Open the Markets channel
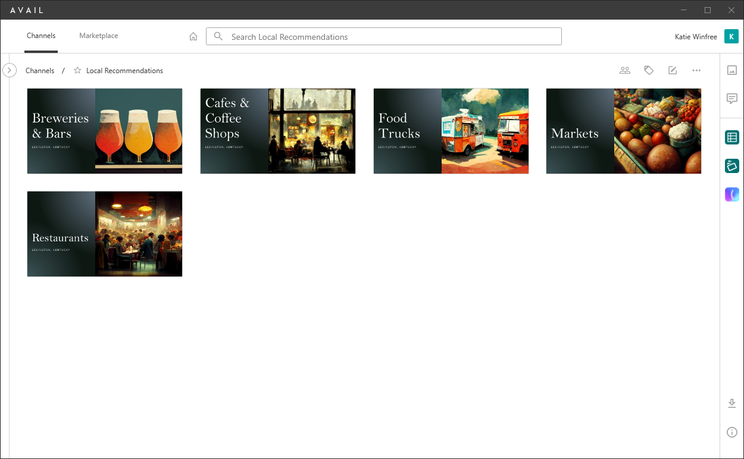The width and height of the screenshot is (744, 459). pos(624,131)
